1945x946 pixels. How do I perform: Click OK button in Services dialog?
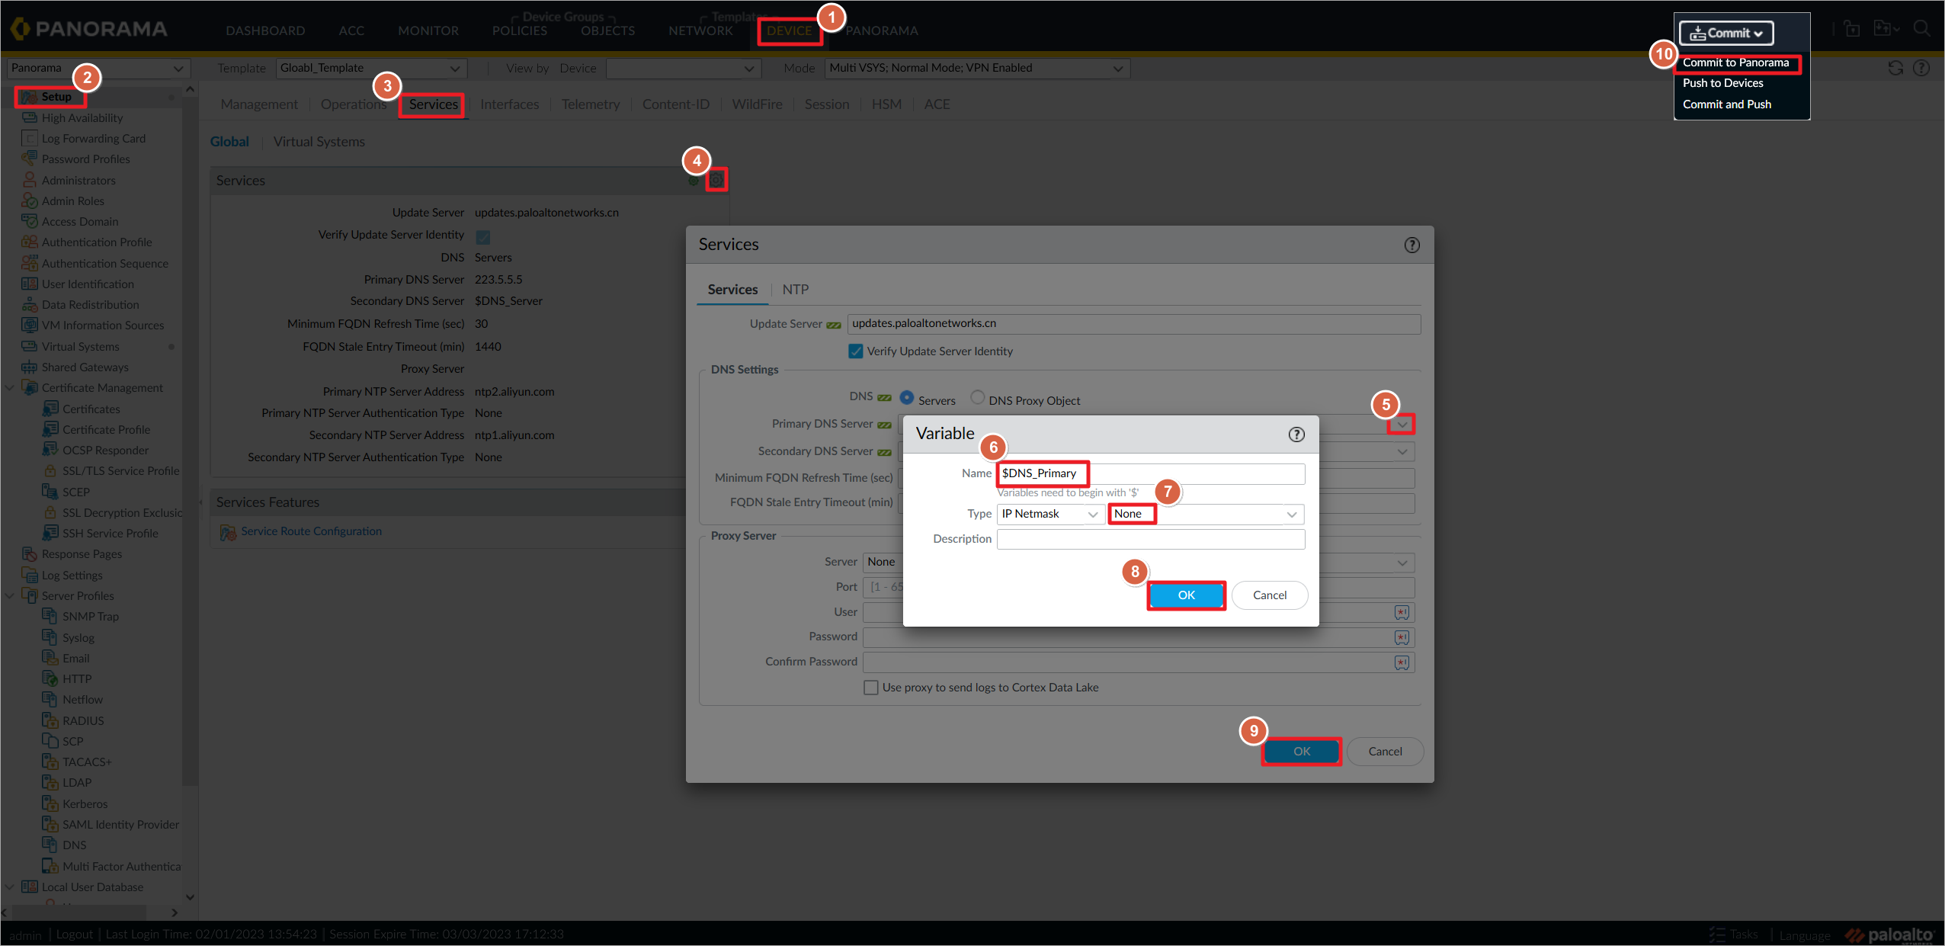point(1300,750)
